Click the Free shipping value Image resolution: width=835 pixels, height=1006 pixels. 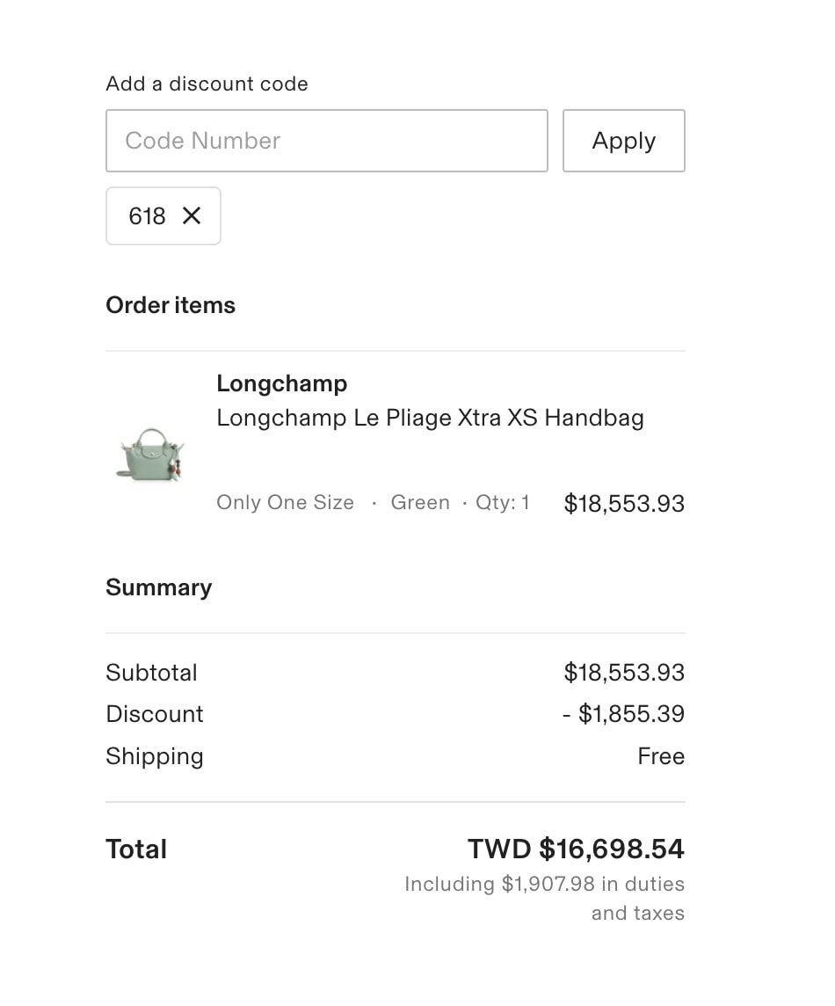[661, 756]
